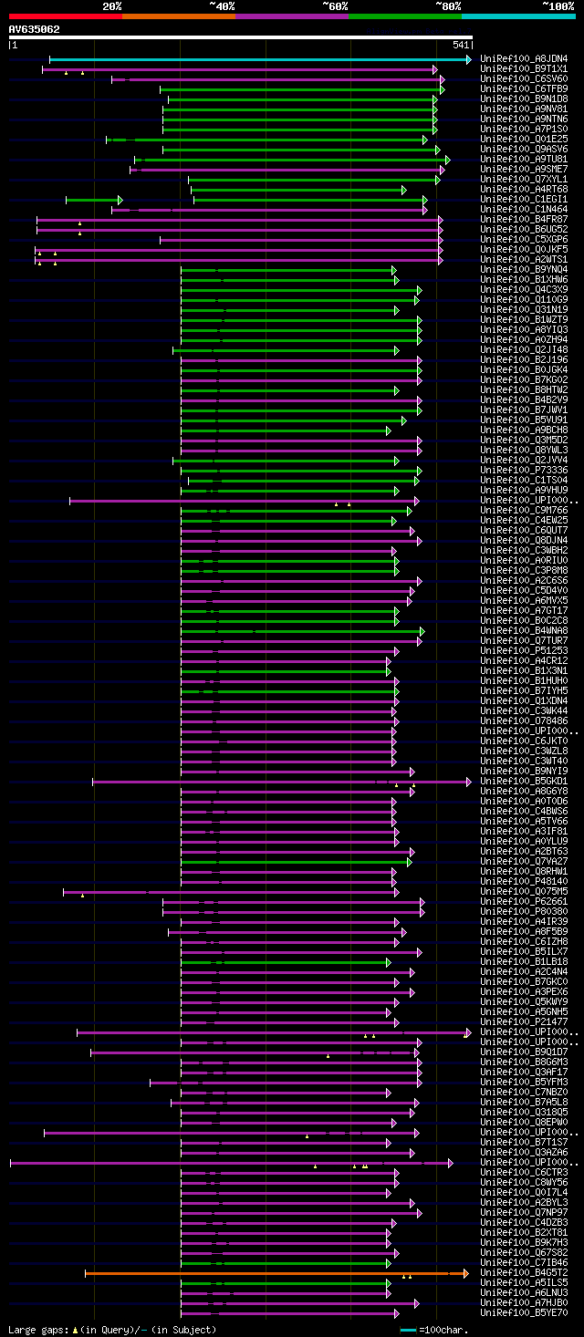Image resolution: width=584 pixels, height=1337 pixels.
Task: Click label UniRef100_B5YE70
Action: click(524, 1313)
